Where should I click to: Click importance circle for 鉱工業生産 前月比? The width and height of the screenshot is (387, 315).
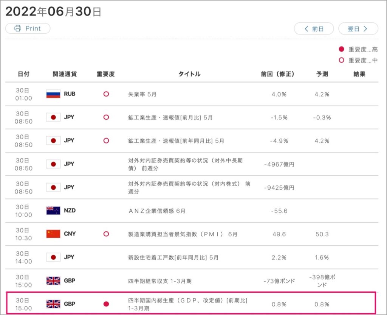pos(106,117)
